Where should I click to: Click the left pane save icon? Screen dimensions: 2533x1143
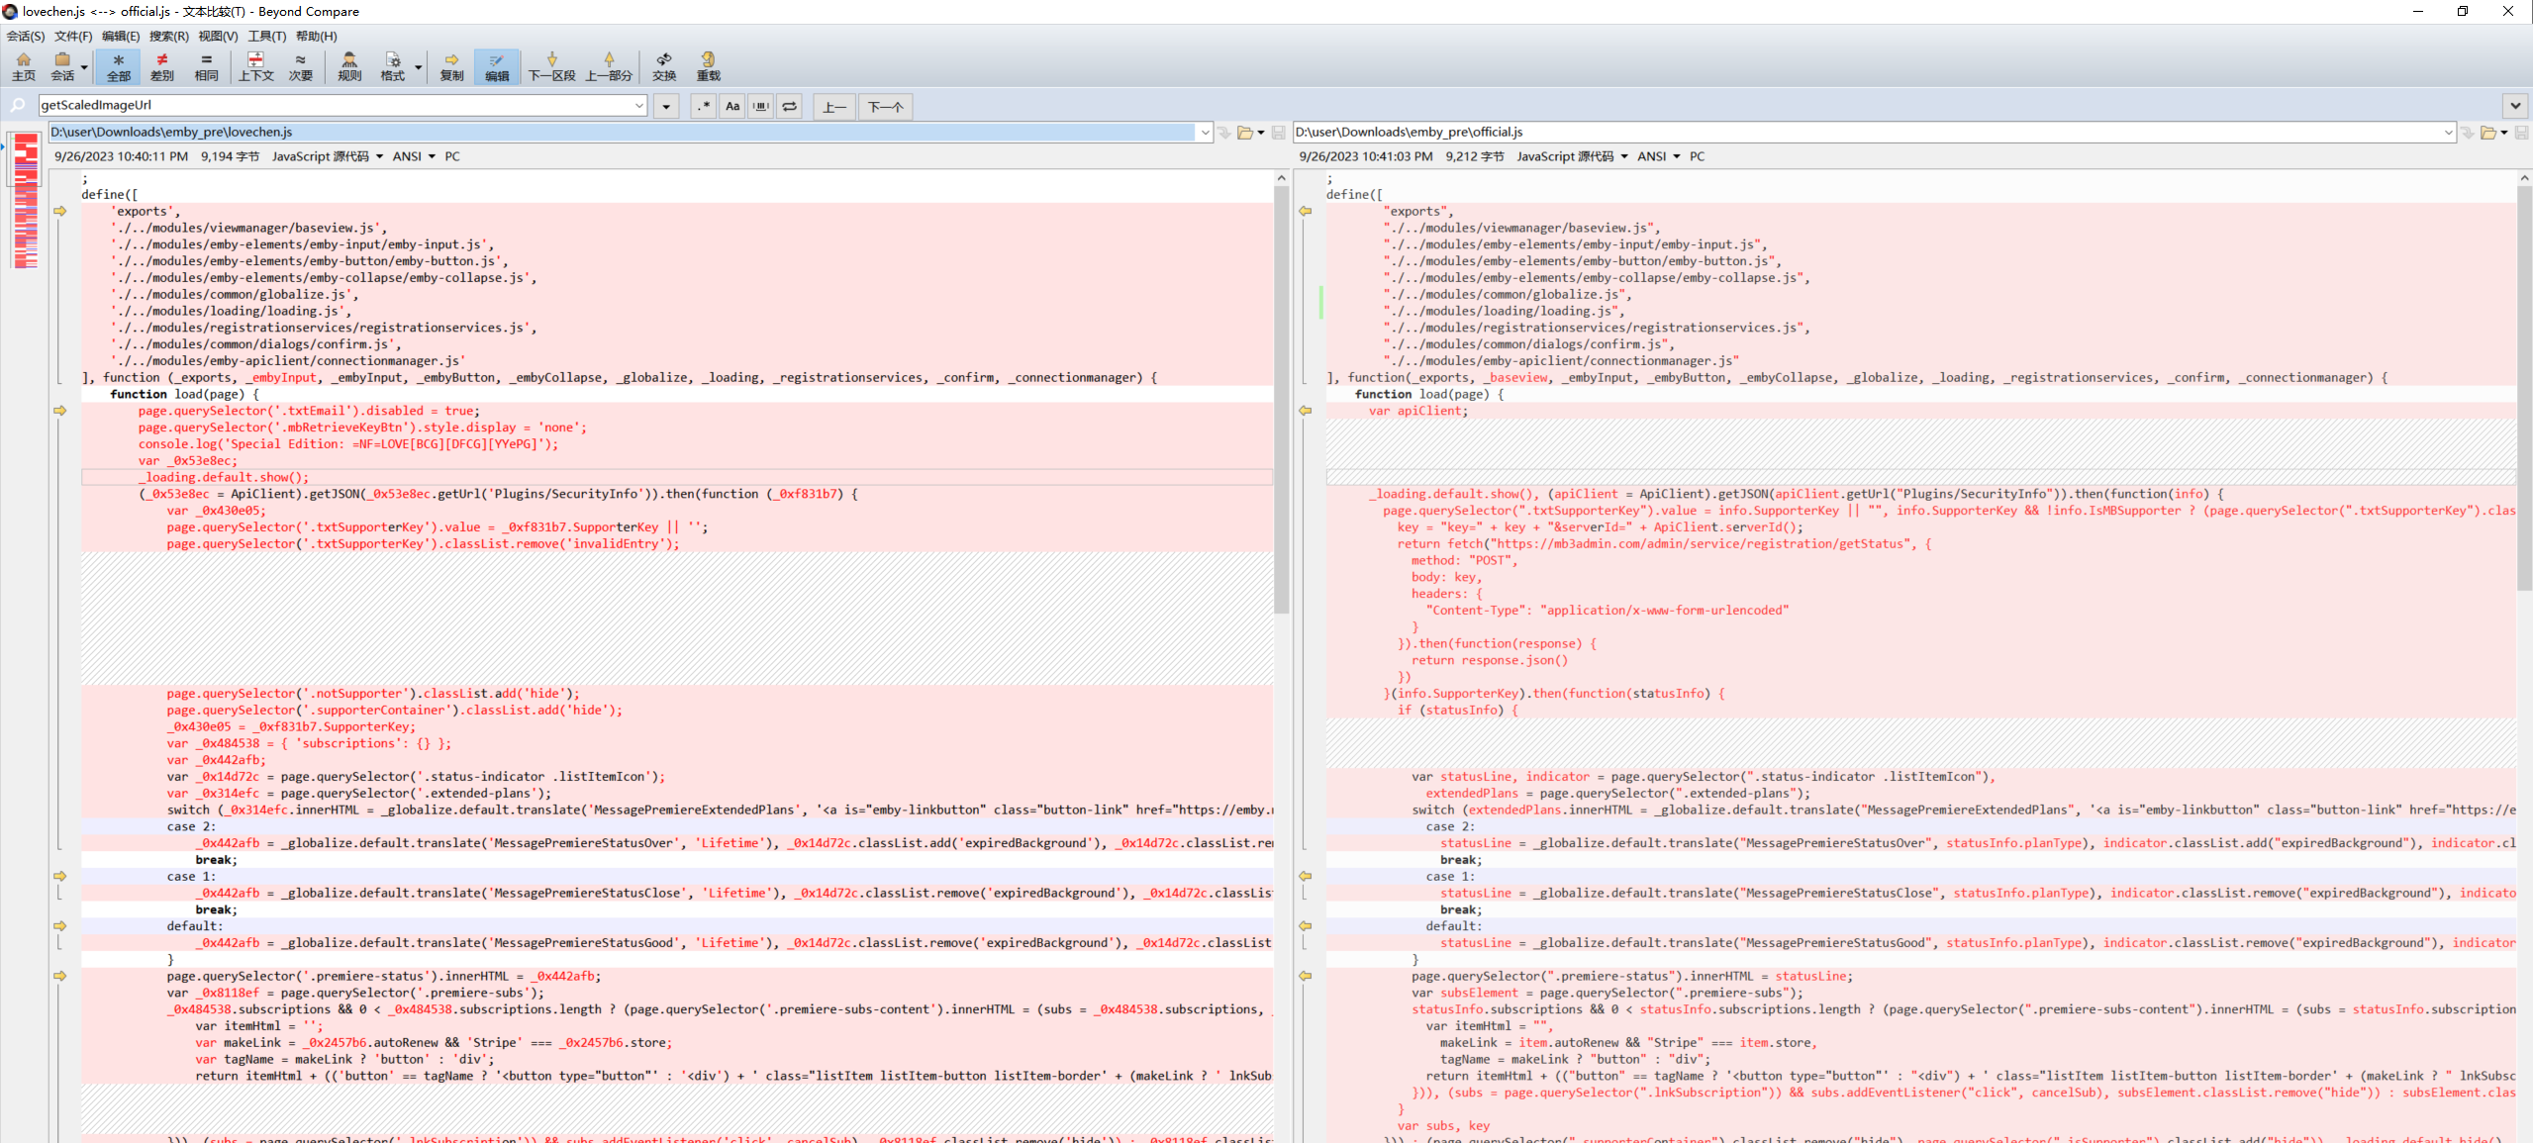[x=1278, y=132]
